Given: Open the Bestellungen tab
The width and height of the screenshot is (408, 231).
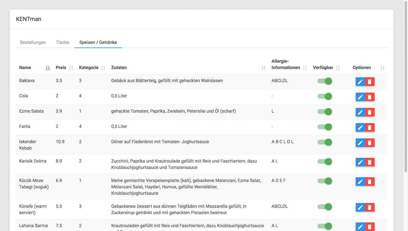Looking at the screenshot, I should pyautogui.click(x=33, y=42).
